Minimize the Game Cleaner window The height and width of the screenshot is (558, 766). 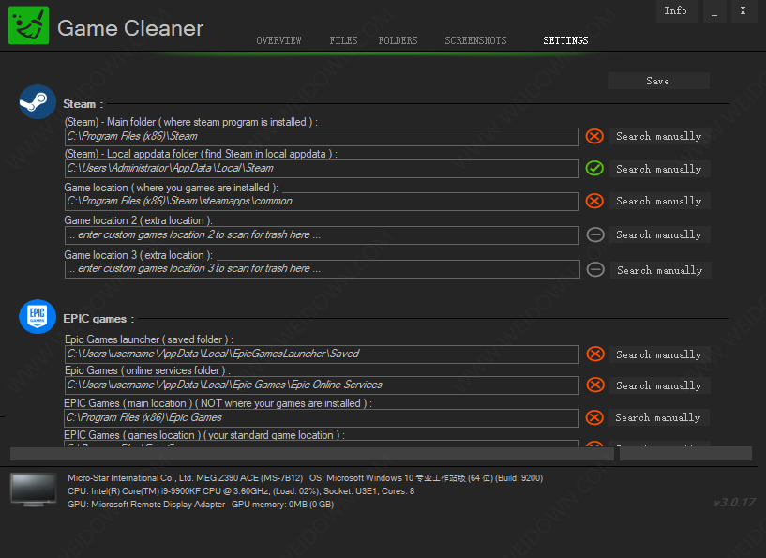point(714,10)
